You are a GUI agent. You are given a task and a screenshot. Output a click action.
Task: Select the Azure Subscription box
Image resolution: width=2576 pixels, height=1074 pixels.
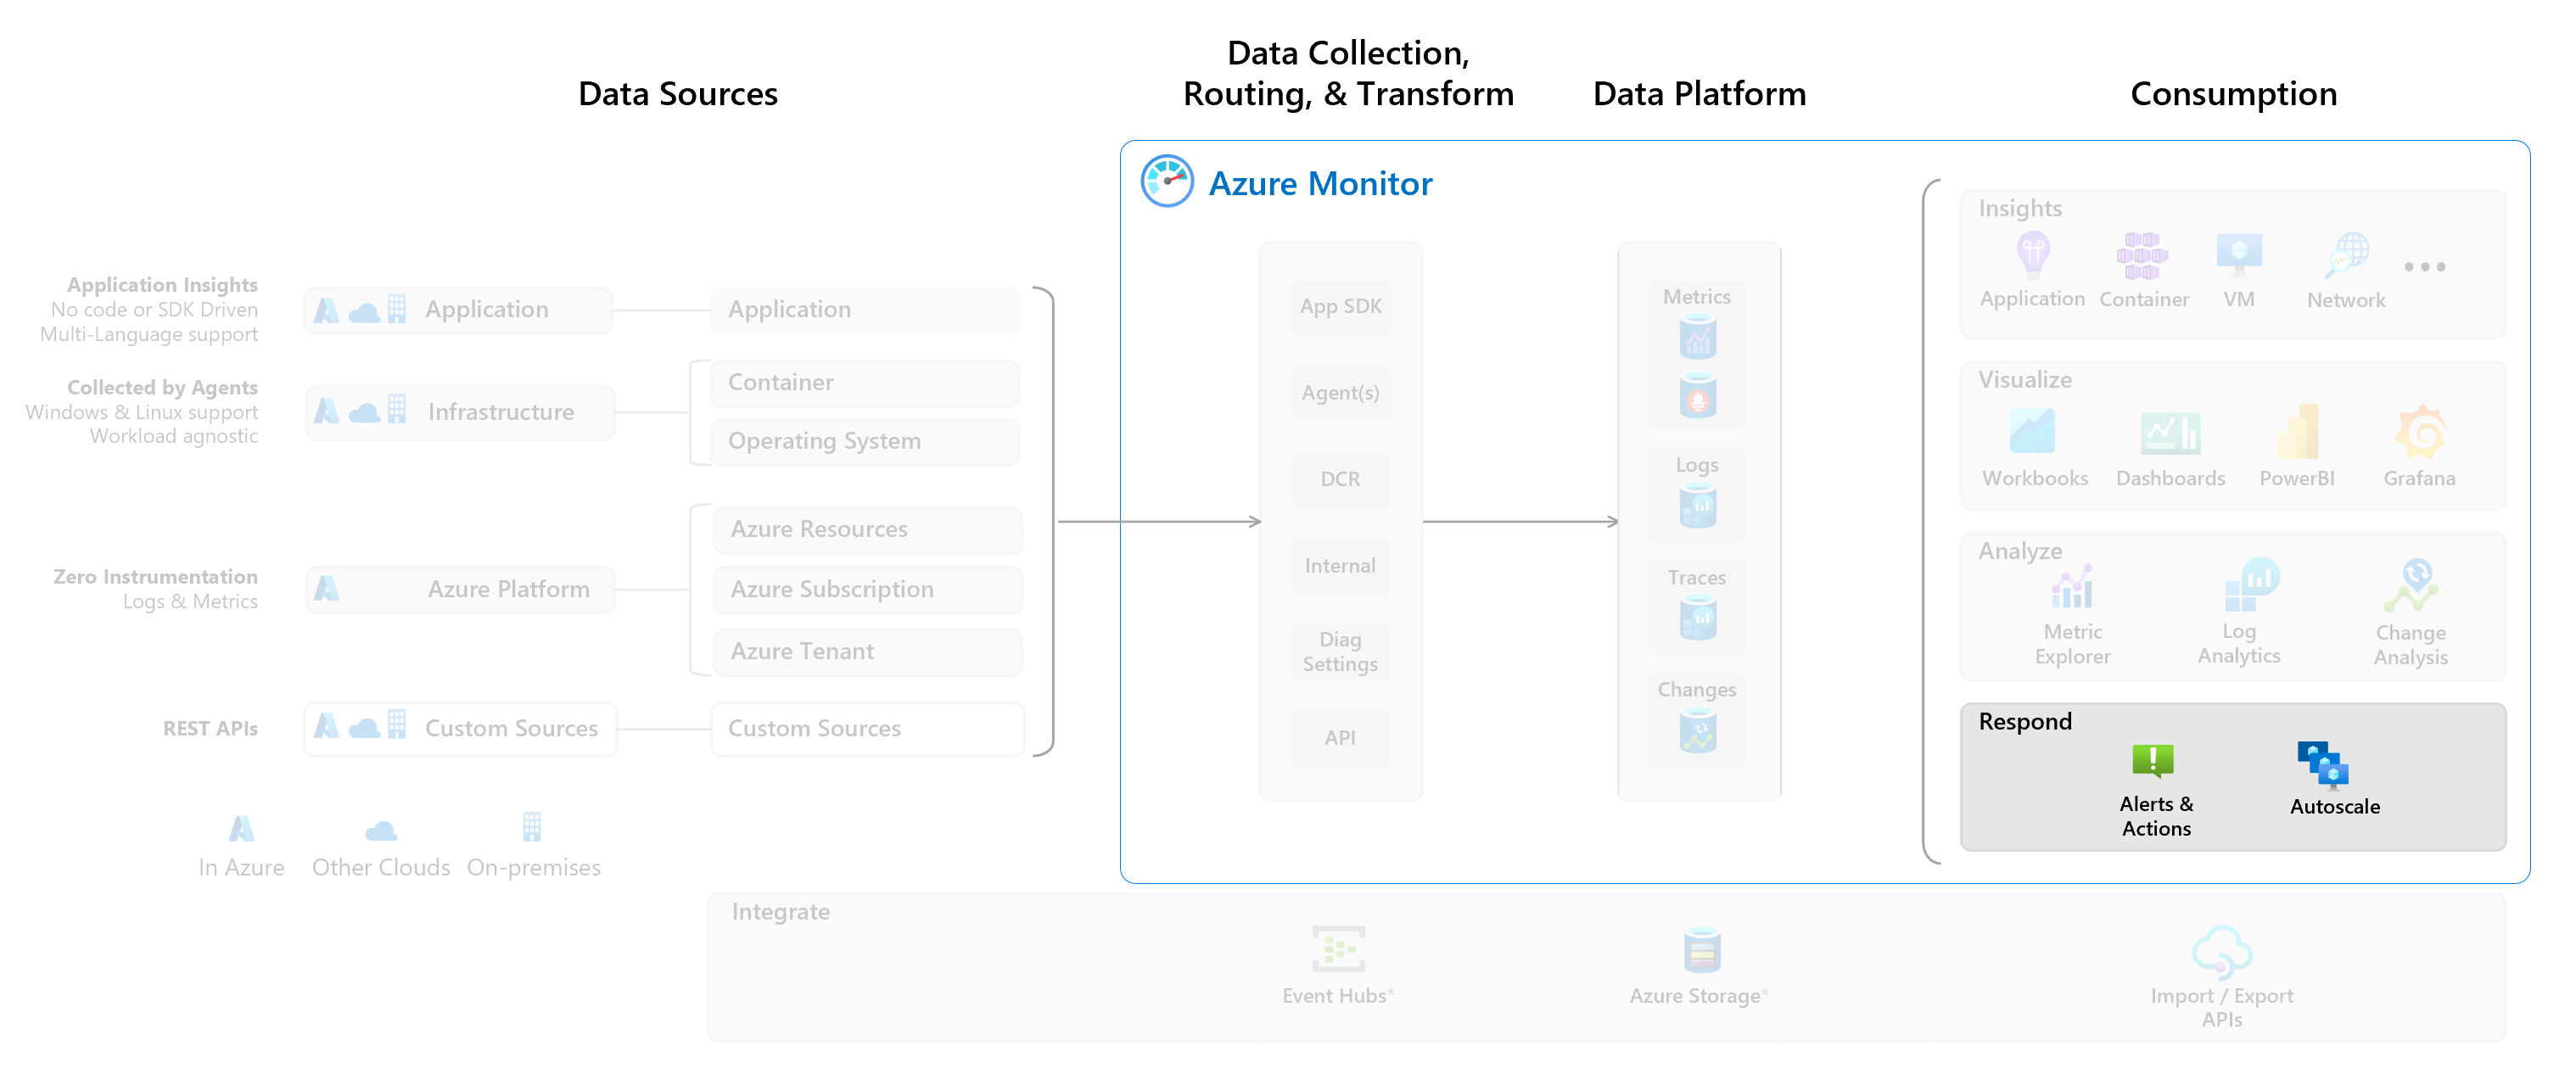click(x=867, y=590)
